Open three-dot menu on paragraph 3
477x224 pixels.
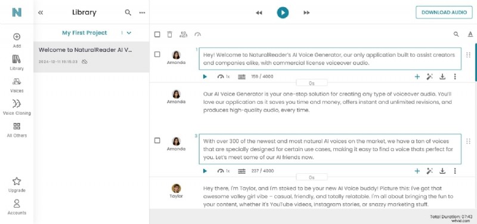pyautogui.click(x=455, y=171)
